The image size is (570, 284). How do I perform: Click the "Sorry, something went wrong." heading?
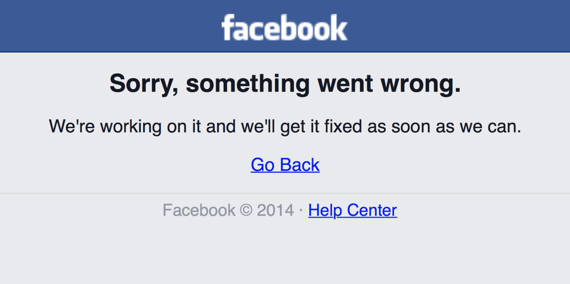click(x=285, y=84)
